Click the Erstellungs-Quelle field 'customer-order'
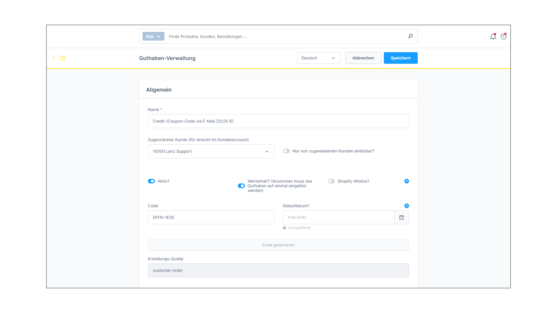 click(278, 270)
